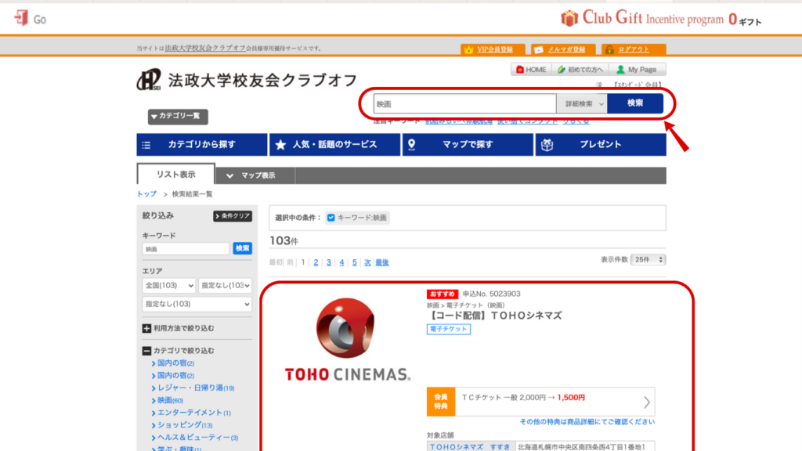Open the 指定なし(103) dropdown beside 全国
The image size is (802, 451).
tap(225, 285)
